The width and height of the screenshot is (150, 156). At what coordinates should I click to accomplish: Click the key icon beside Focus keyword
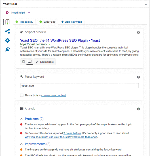click(22, 77)
